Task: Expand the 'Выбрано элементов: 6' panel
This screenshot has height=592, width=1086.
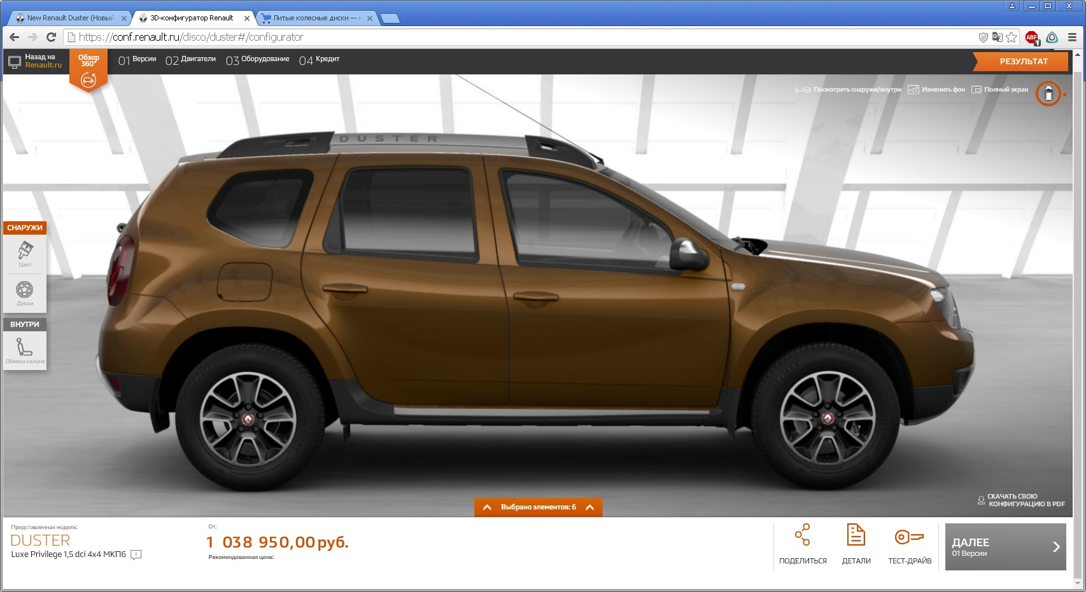Action: (x=538, y=507)
